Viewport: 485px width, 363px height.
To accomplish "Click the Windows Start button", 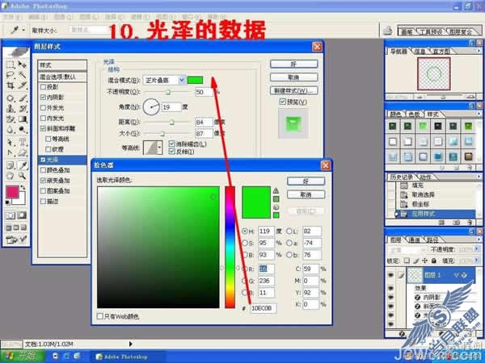I will pos(23,357).
